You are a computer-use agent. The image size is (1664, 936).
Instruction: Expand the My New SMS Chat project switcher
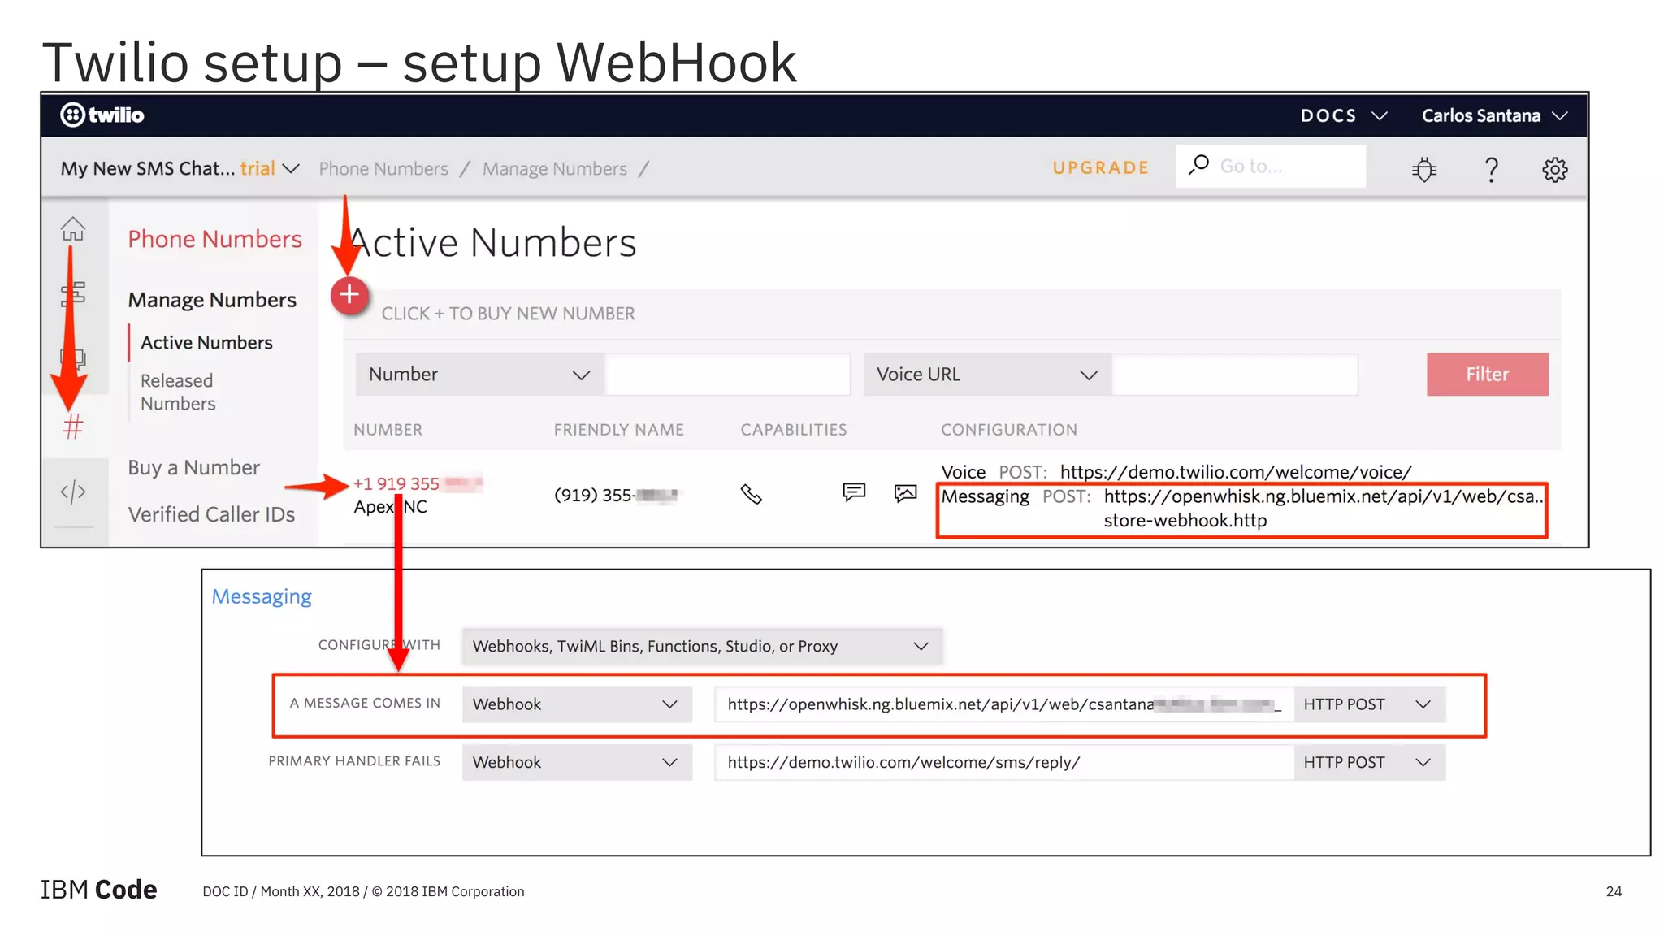click(180, 168)
